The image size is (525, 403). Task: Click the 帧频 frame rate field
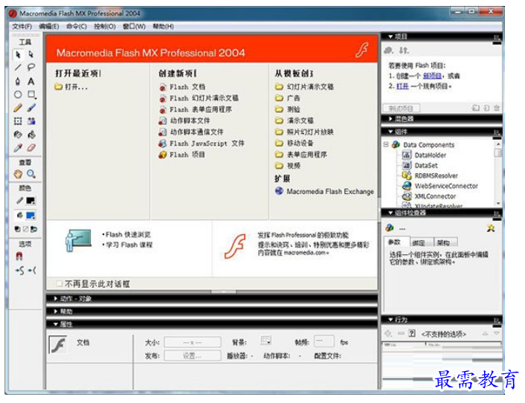pyautogui.click(x=323, y=341)
